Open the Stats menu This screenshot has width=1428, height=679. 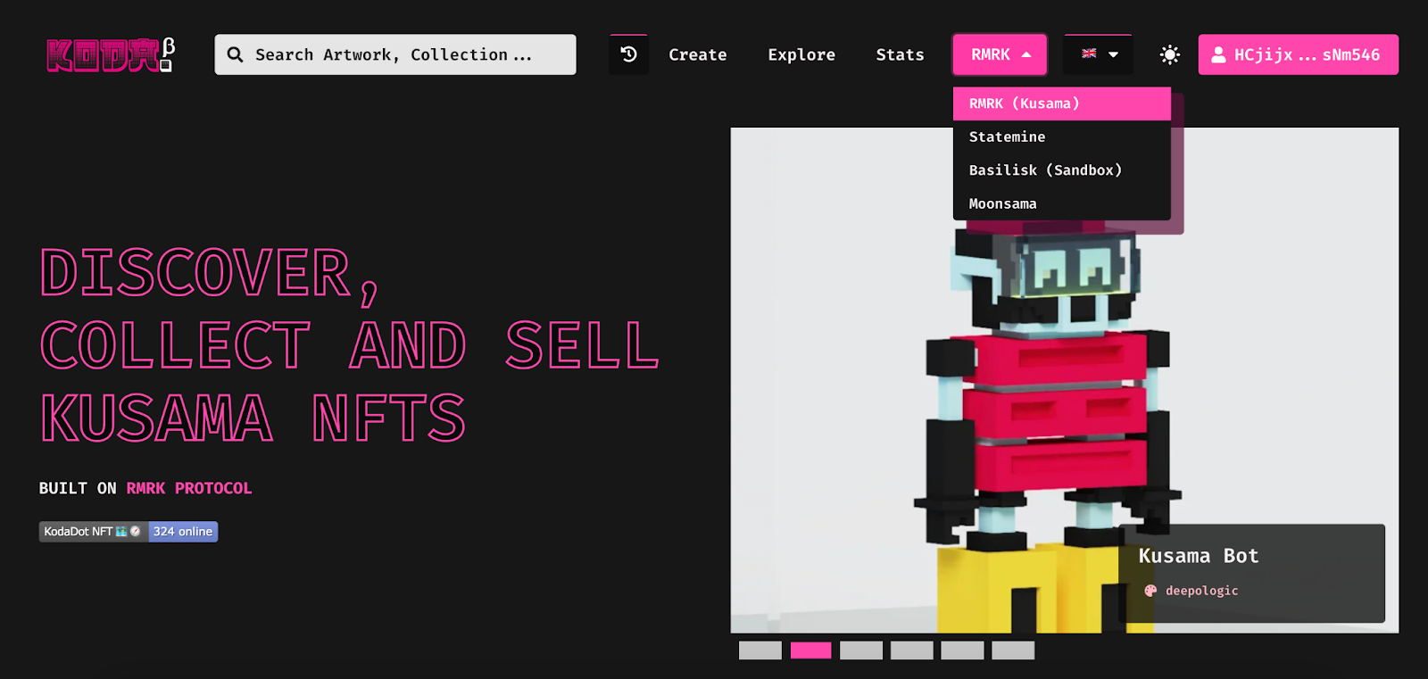pos(900,54)
